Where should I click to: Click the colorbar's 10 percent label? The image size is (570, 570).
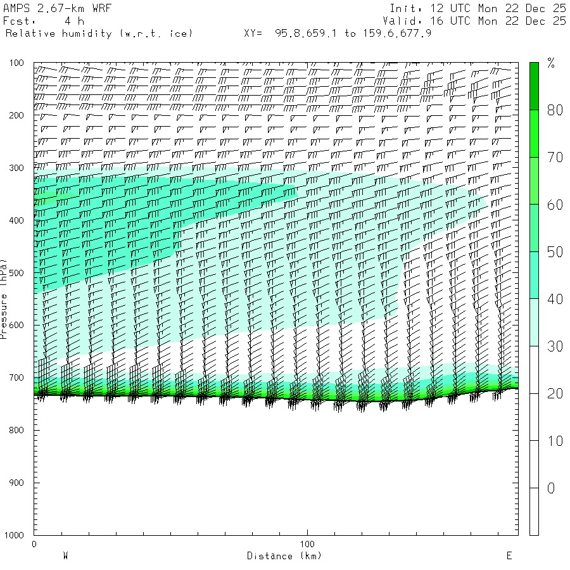click(555, 441)
